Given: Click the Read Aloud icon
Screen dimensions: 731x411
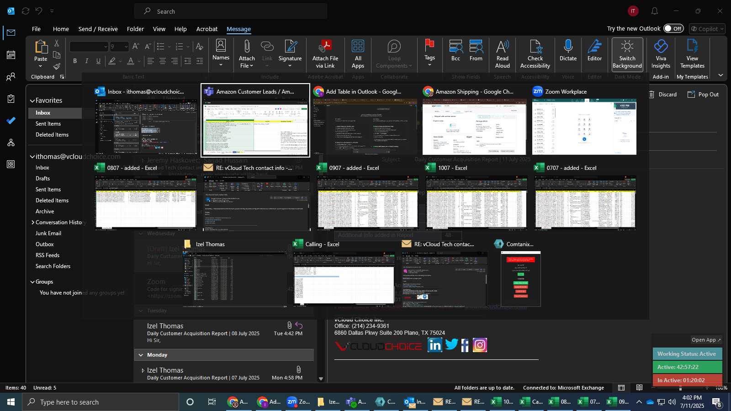Looking at the screenshot, I should [502, 47].
